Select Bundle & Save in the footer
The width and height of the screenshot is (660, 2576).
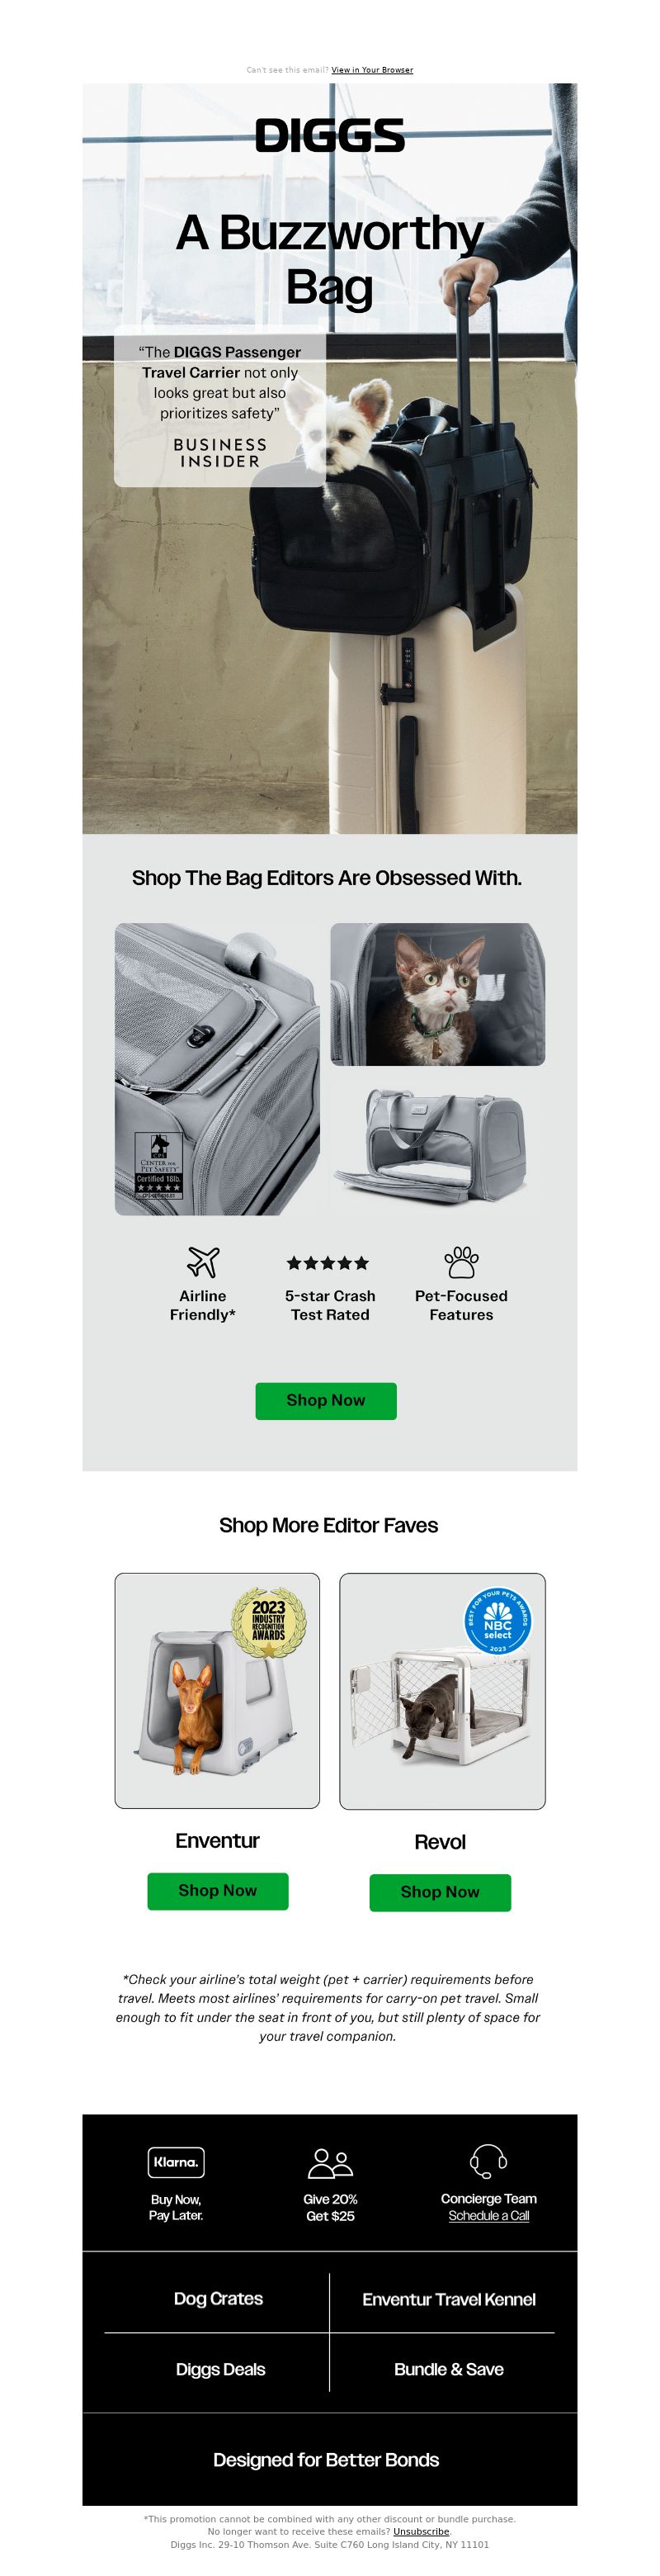[448, 2369]
